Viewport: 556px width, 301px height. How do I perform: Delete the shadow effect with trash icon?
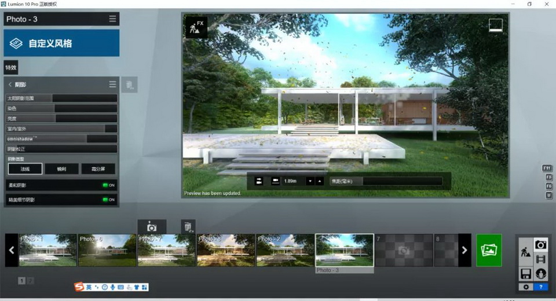pos(129,85)
